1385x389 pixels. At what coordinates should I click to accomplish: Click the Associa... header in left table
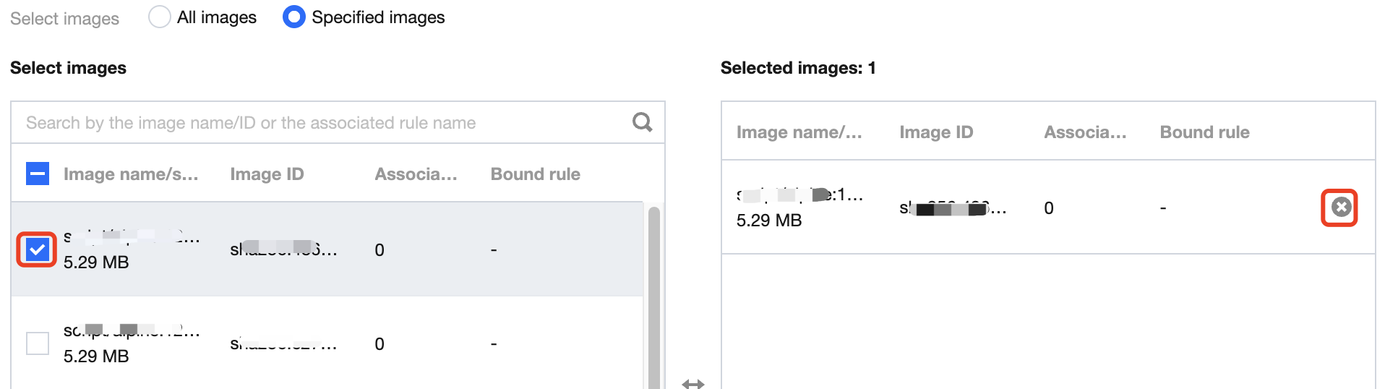pyautogui.click(x=416, y=174)
